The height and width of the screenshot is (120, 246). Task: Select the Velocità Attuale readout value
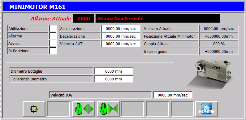[x=219, y=29]
